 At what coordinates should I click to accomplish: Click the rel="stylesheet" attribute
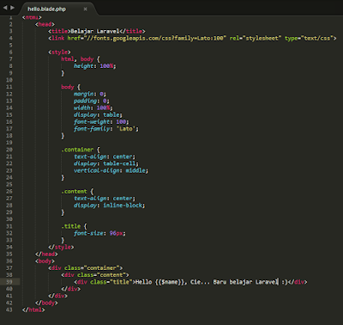click(x=256, y=38)
